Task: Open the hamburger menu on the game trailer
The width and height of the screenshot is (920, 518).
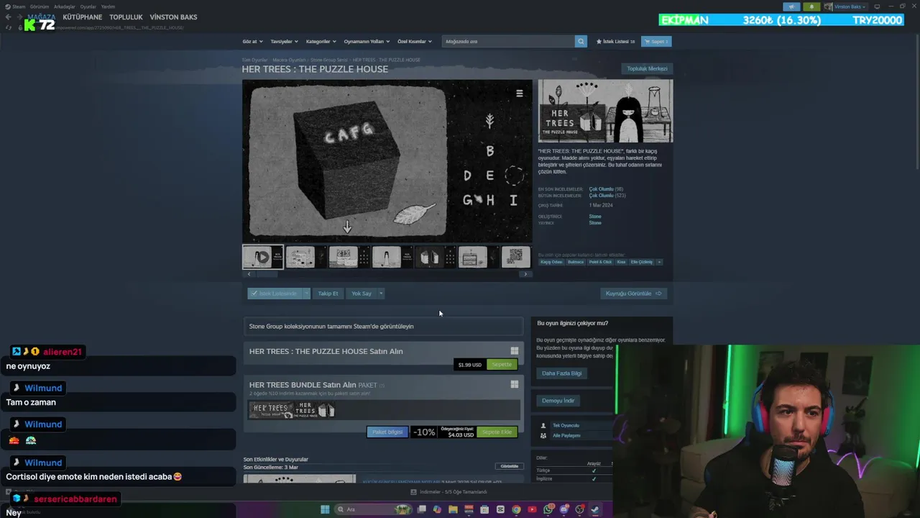Action: point(519,93)
